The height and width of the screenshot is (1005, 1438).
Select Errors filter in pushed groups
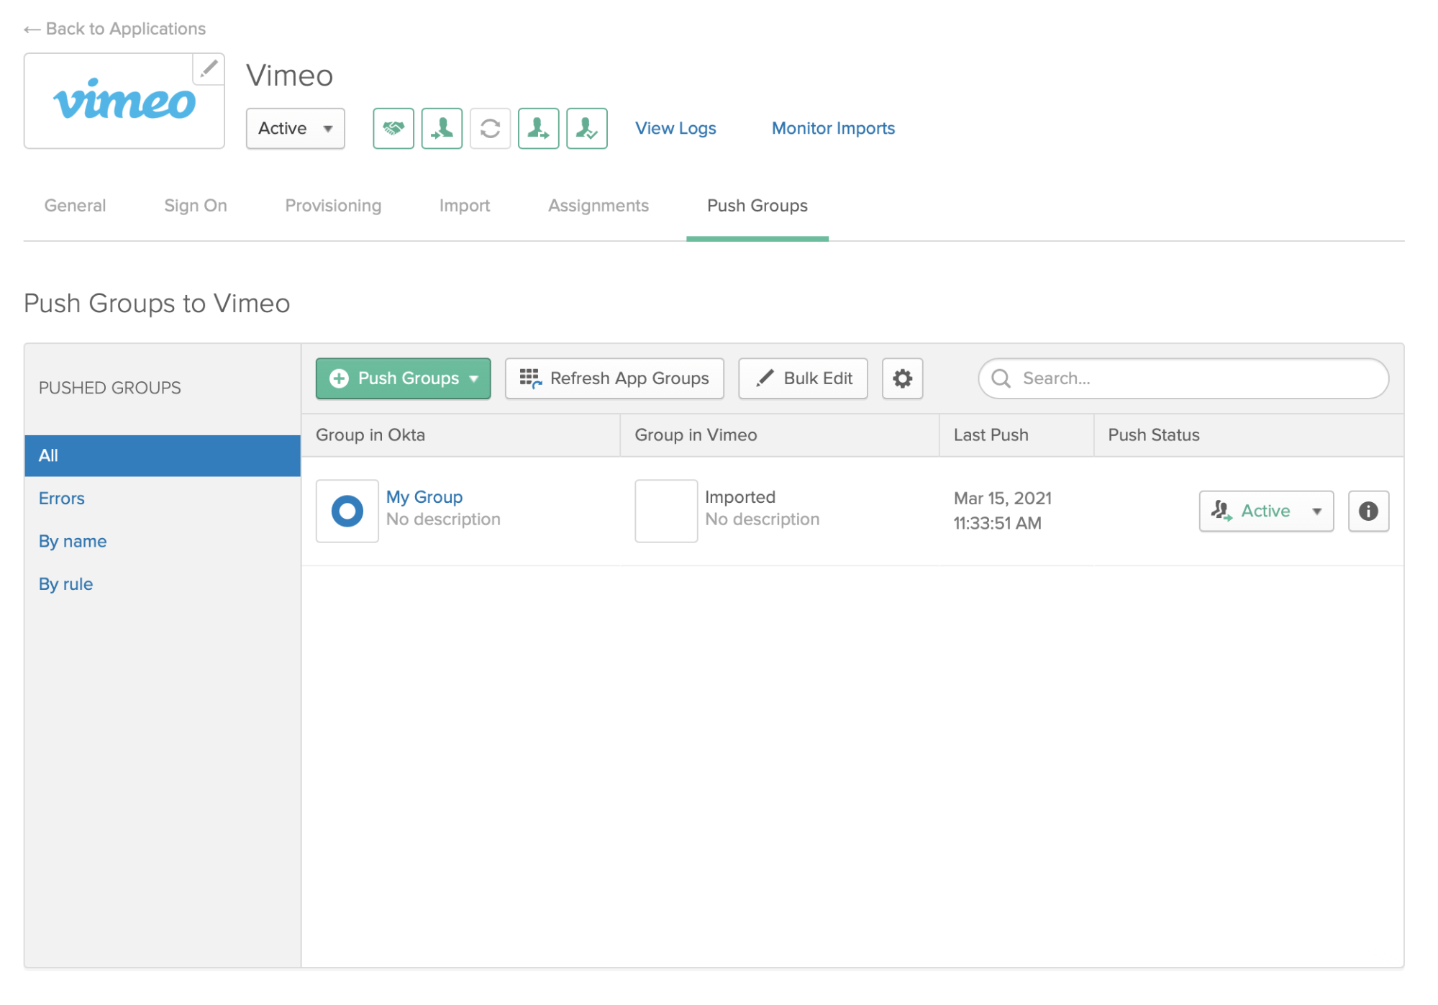61,498
